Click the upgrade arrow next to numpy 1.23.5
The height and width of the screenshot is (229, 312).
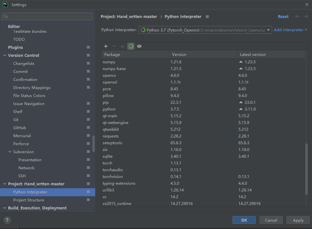[x=241, y=62]
